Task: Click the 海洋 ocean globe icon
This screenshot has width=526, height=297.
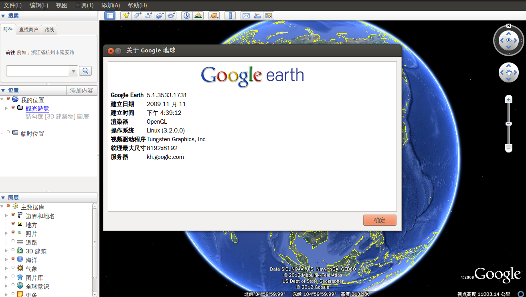Action: coord(20,259)
